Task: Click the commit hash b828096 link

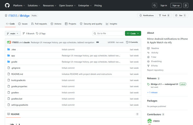Action: click(111, 42)
